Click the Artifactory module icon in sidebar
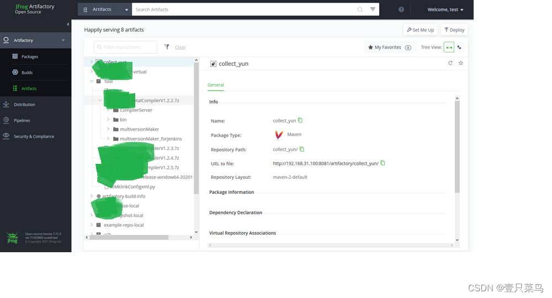The height and width of the screenshot is (298, 552). 6,40
